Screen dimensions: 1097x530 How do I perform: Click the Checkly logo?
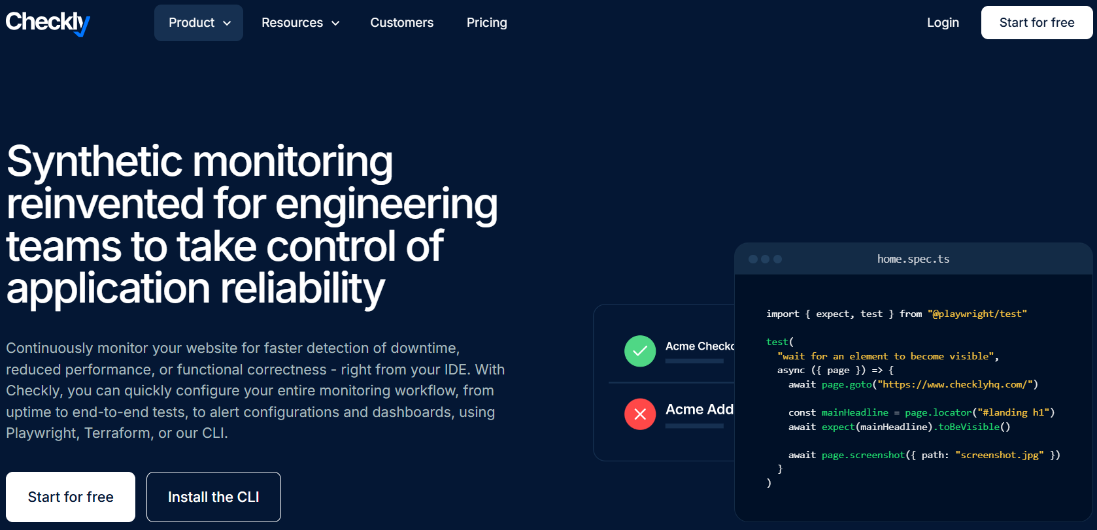pos(48,23)
